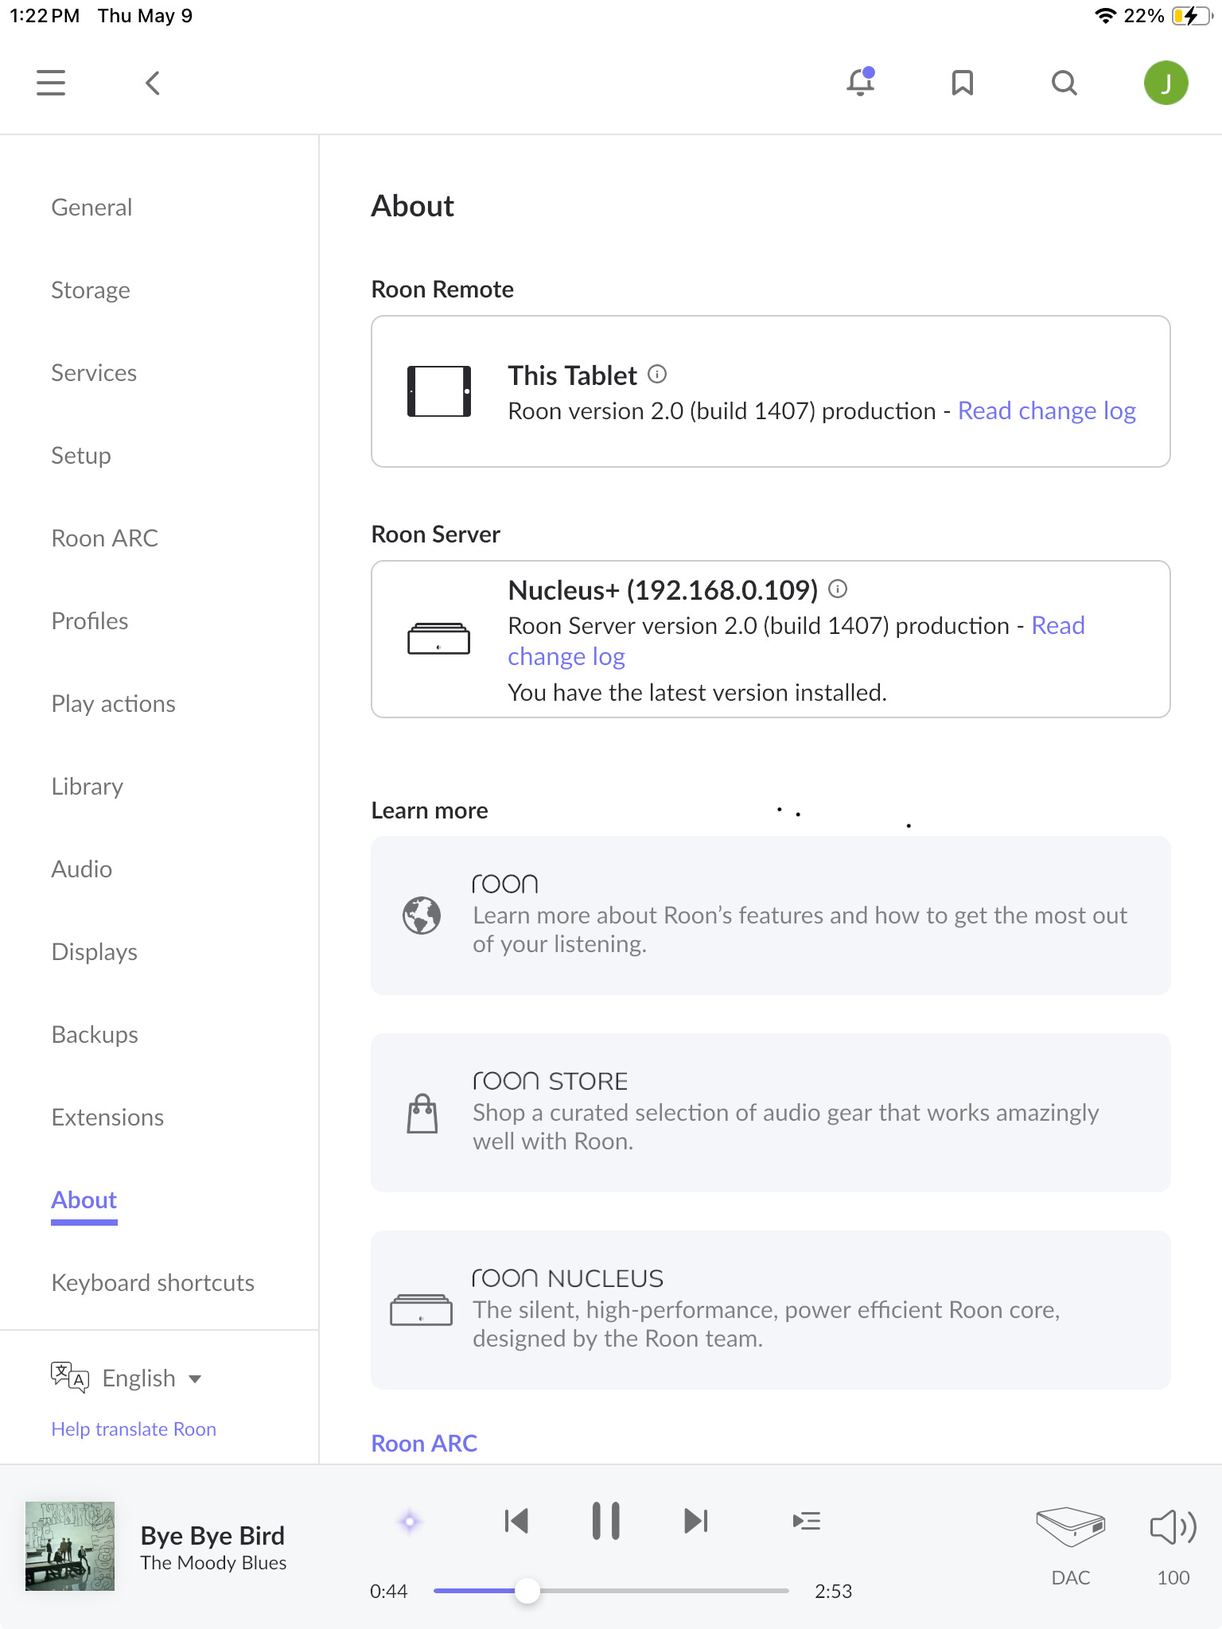The height and width of the screenshot is (1629, 1222).
Task: Tap the tablet device icon
Action: (x=439, y=391)
